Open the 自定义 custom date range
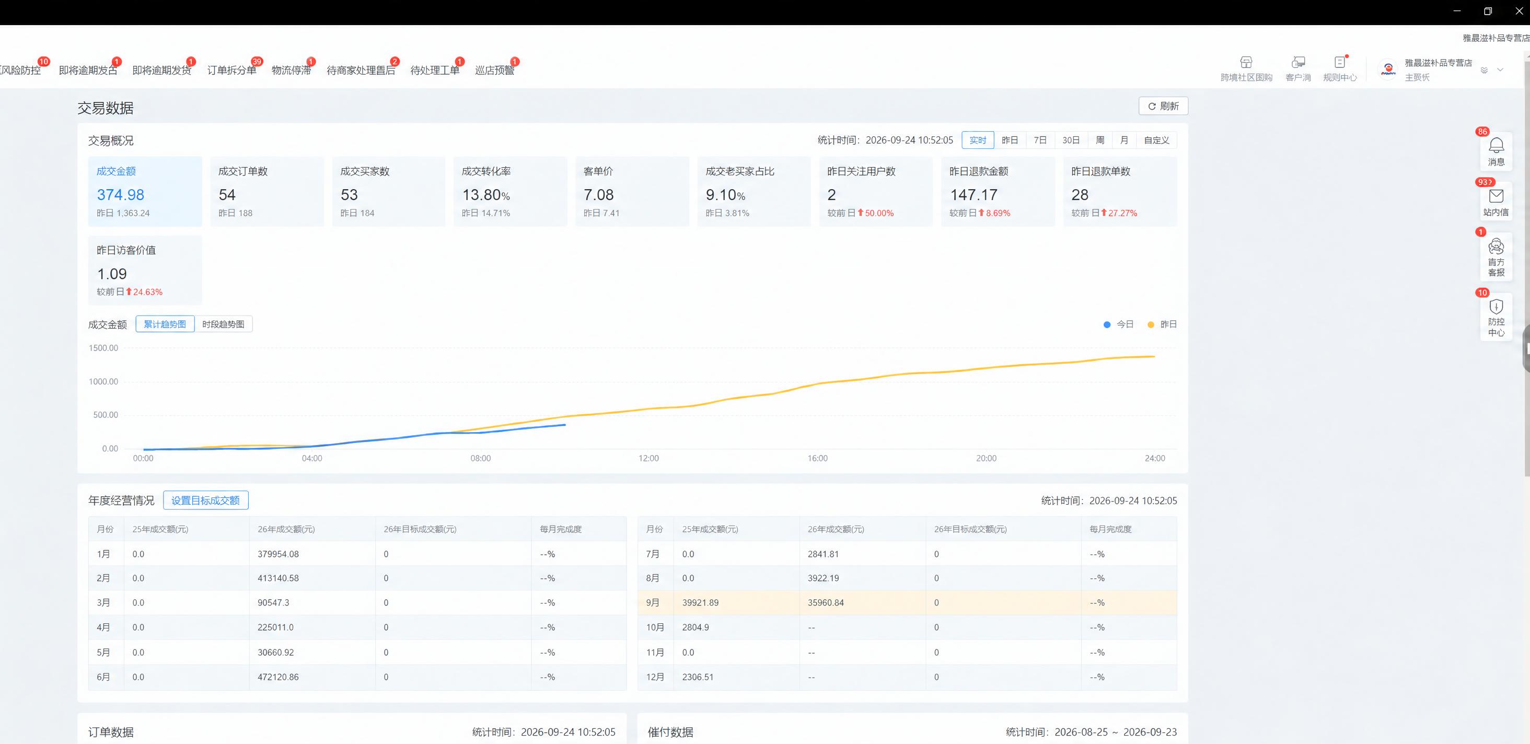The height and width of the screenshot is (744, 1530). point(1156,140)
